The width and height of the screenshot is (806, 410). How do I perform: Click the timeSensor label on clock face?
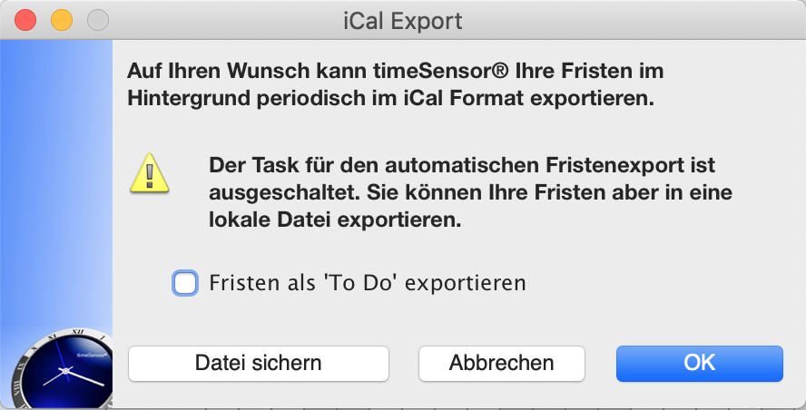point(92,355)
